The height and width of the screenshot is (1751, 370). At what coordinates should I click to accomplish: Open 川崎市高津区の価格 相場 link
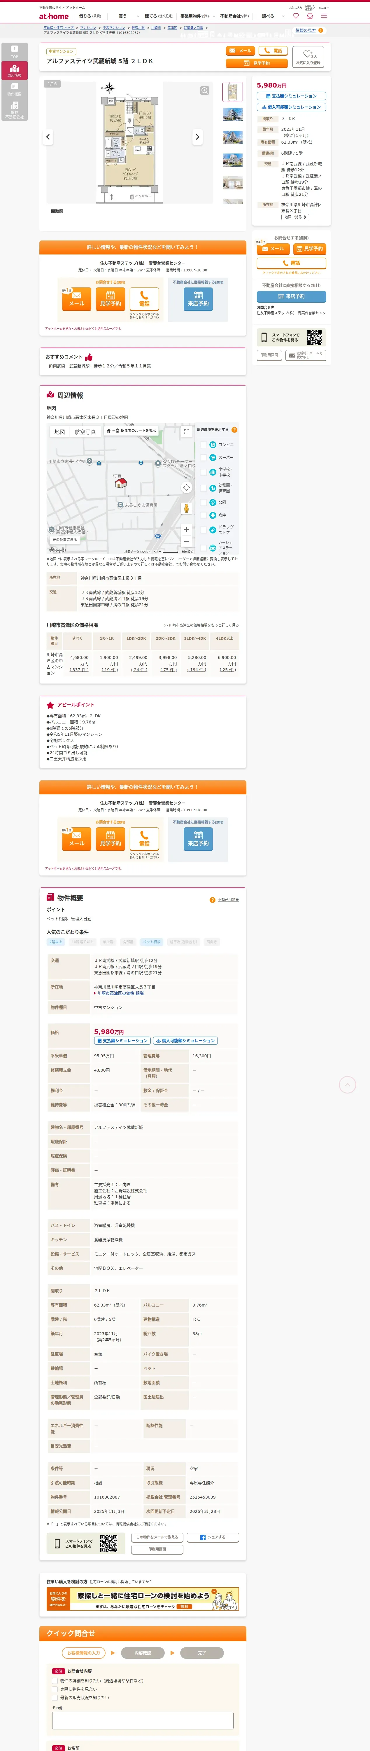point(120,993)
